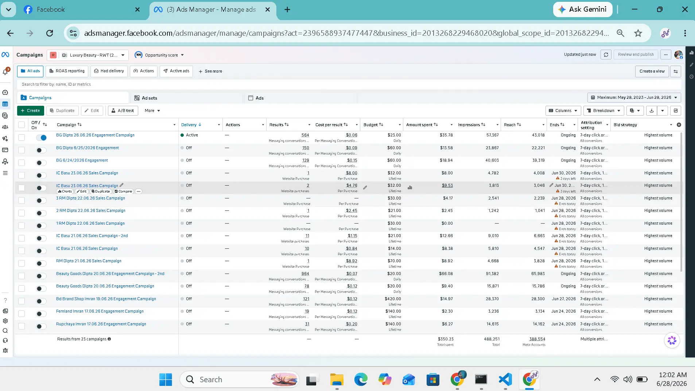
Task: Open Microsoft Edge from the taskbar
Action: pyautogui.click(x=361, y=380)
